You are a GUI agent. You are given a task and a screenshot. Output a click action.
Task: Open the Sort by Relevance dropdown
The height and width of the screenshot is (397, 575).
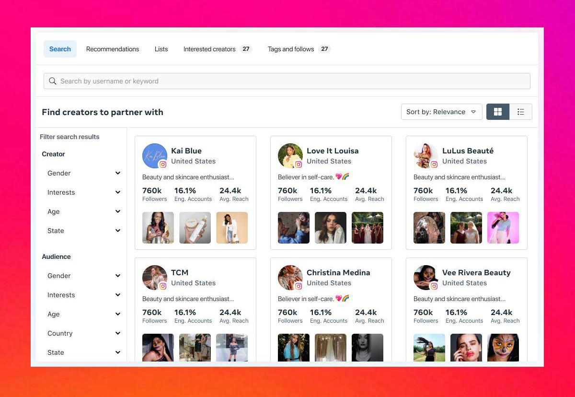coord(441,112)
